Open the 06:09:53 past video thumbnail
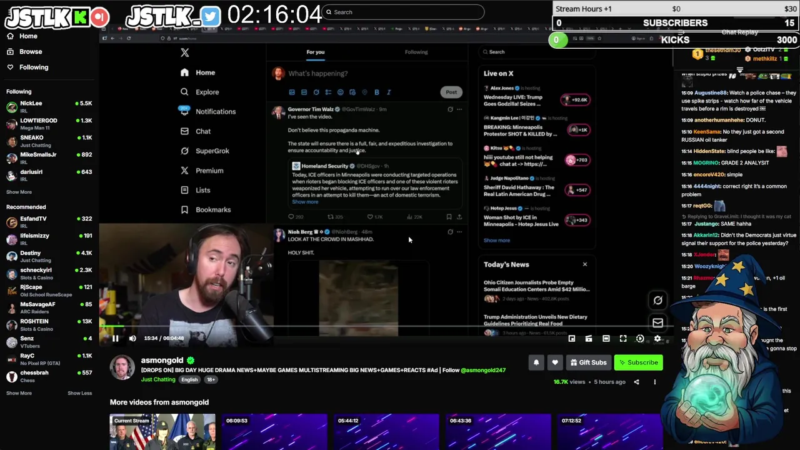The image size is (800, 450). point(274,432)
